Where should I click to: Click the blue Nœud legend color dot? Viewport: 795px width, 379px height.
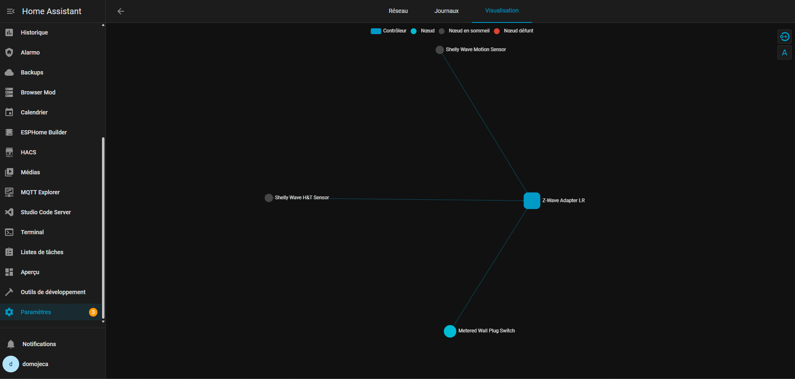point(414,31)
